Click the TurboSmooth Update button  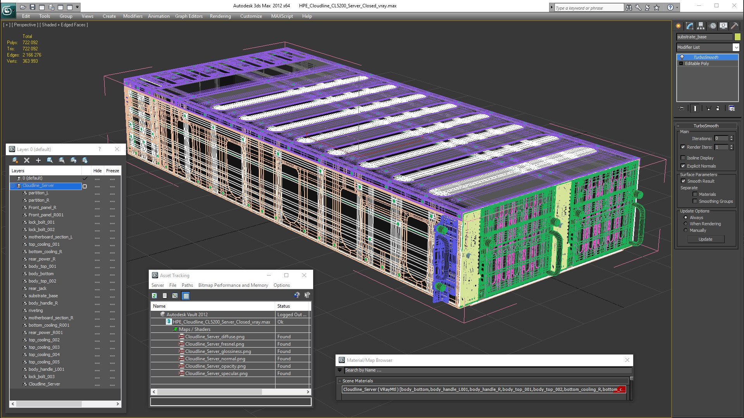point(705,239)
